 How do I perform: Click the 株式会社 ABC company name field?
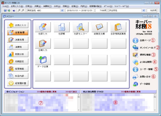click(x=44, y=10)
